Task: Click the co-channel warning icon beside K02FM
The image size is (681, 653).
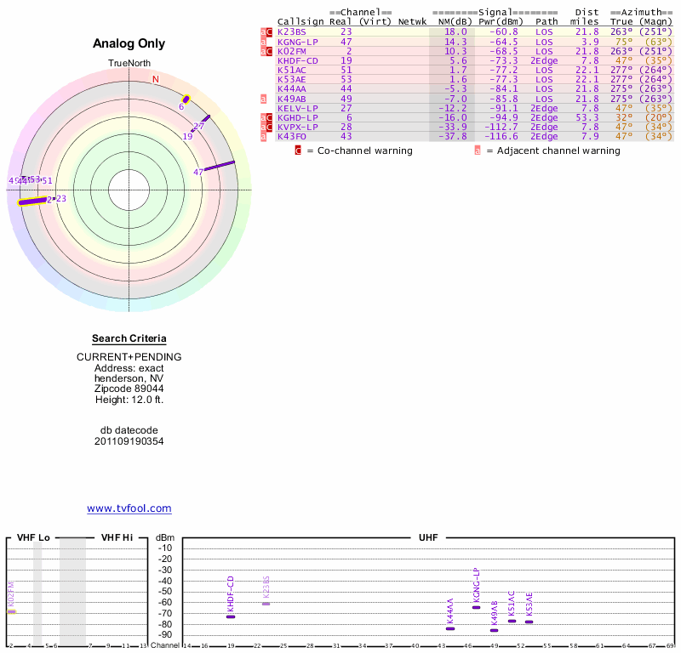Action: coord(270,51)
